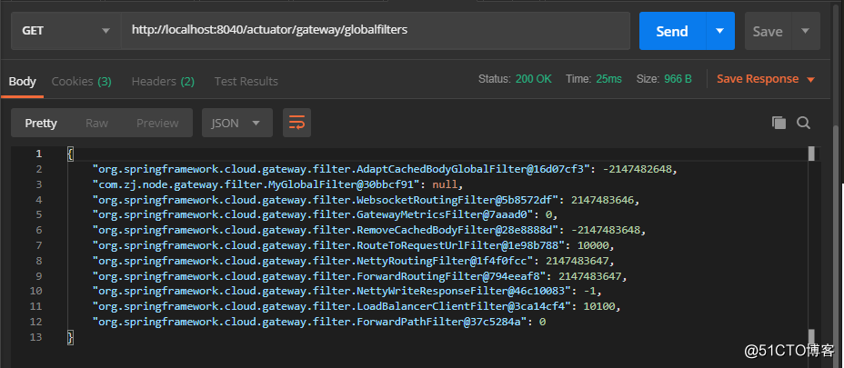
Task: Copy response with the copy icon
Action: coord(779,123)
